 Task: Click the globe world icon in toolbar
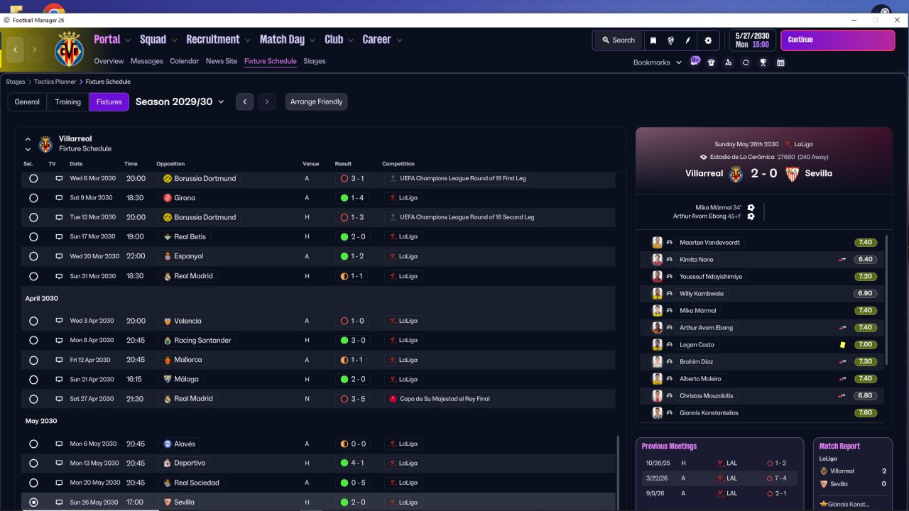671,40
